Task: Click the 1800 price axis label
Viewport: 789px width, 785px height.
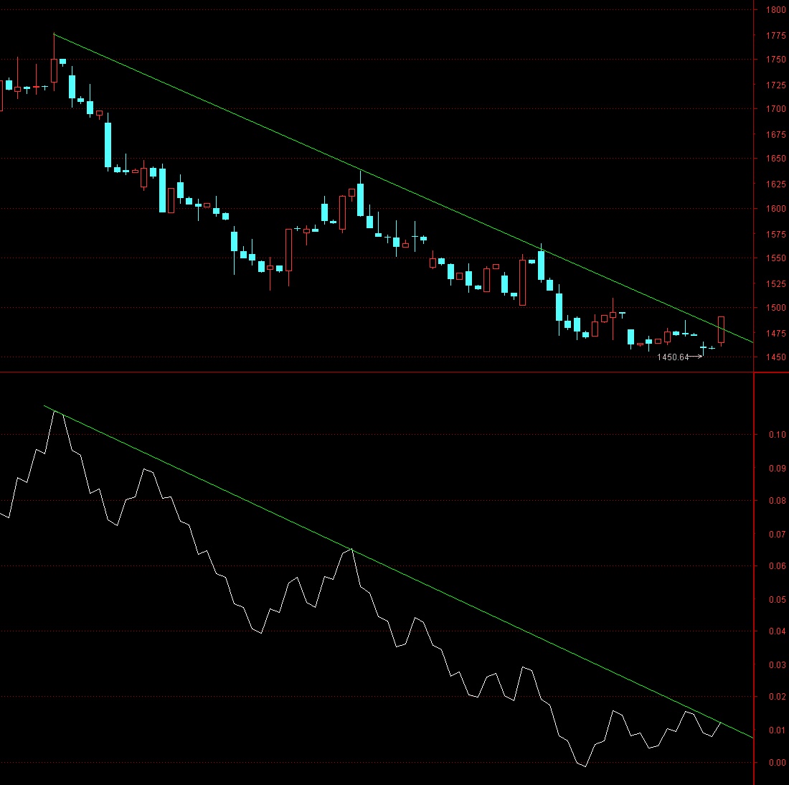Action: click(x=775, y=9)
